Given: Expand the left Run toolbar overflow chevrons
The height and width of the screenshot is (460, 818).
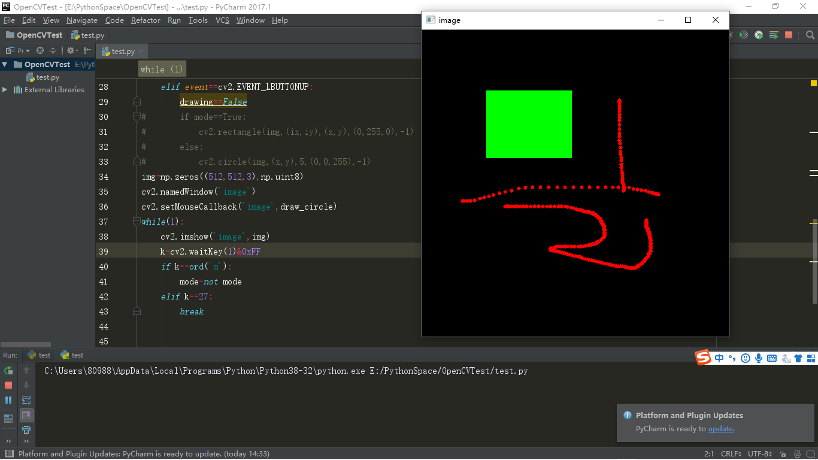Looking at the screenshot, I should (8, 441).
